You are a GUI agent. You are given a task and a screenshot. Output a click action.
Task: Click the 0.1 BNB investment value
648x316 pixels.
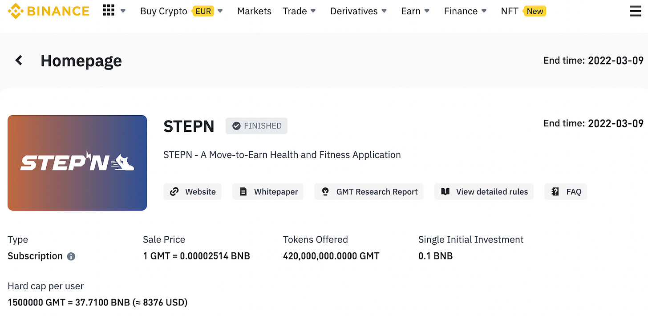435,256
